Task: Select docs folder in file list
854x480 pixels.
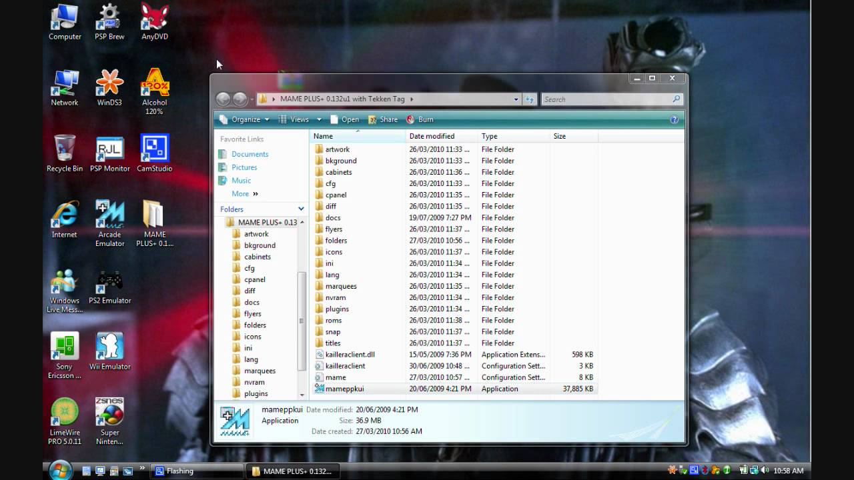Action: (x=455, y=218)
